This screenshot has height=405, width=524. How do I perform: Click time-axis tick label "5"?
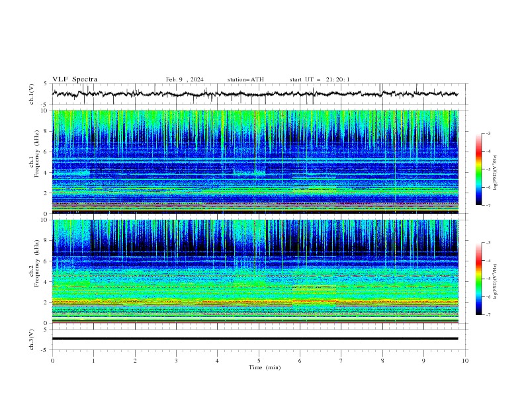259,361
